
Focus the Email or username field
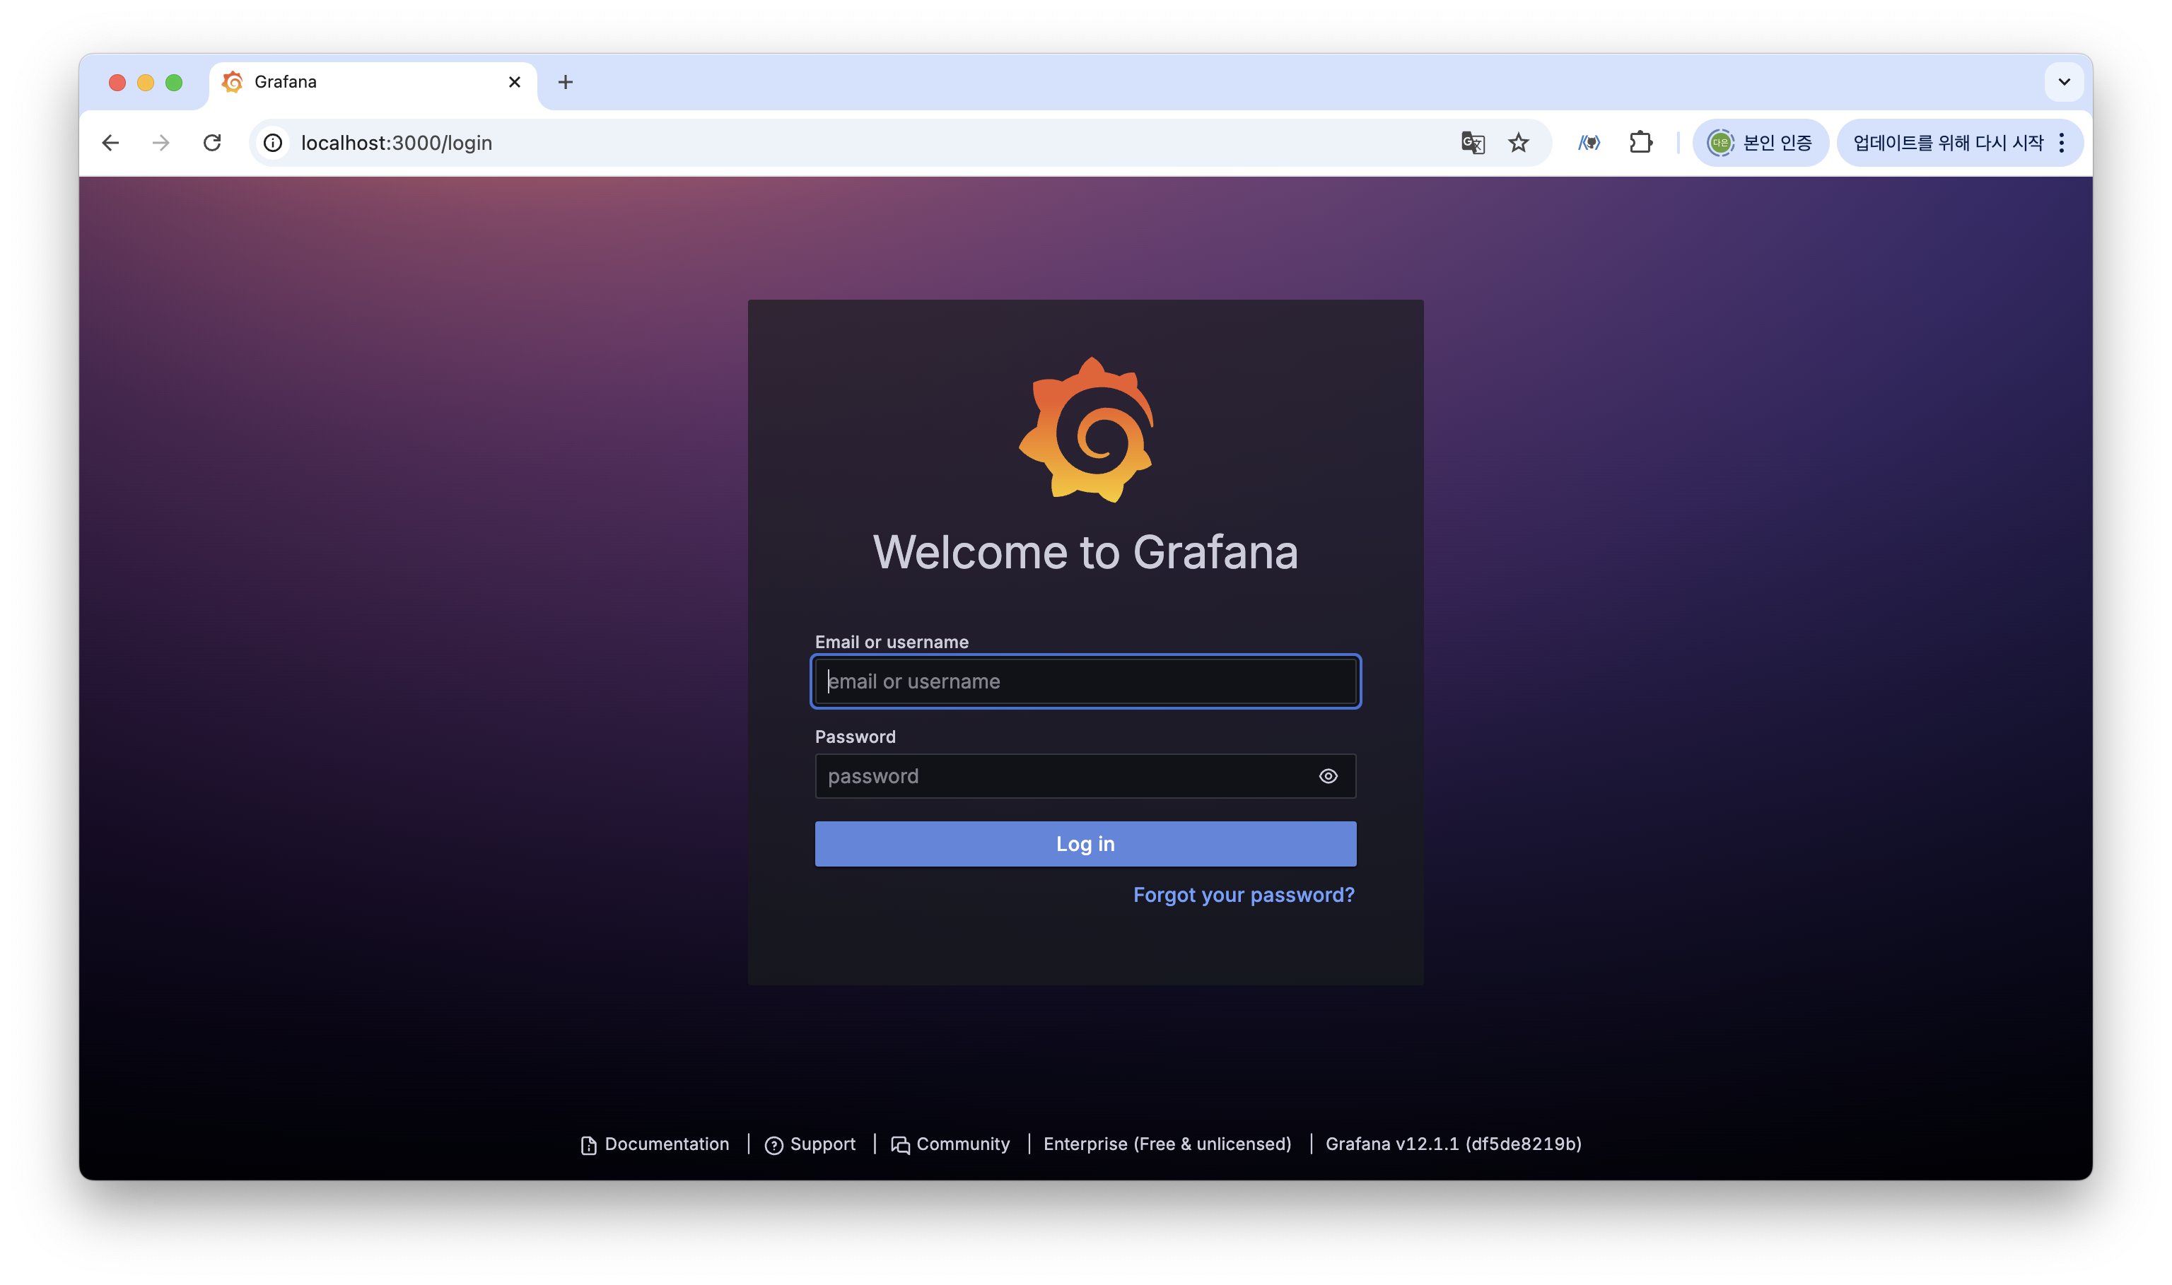1085,681
